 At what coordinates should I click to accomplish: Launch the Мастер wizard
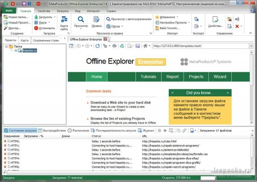tap(12, 28)
